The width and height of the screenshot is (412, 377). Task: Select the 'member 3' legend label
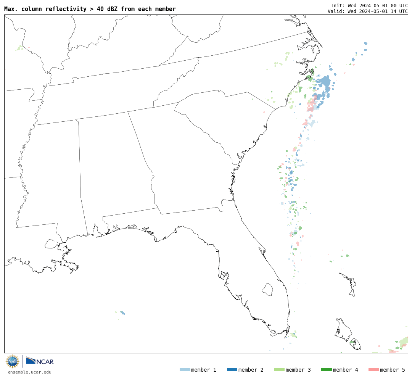[298, 370]
